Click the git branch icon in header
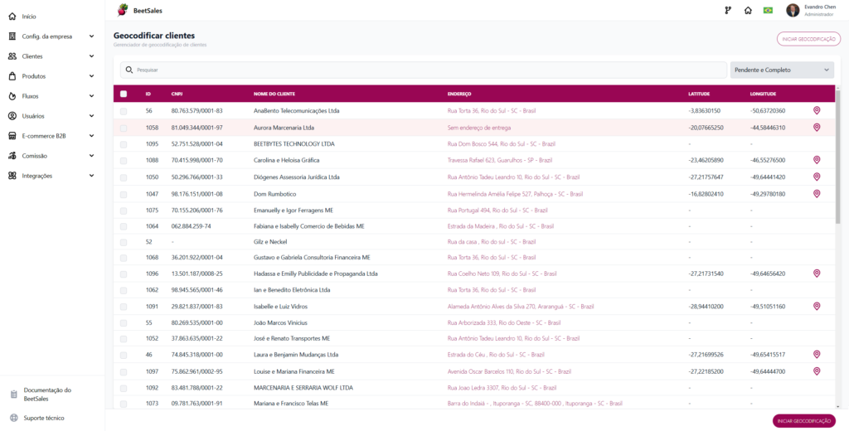 [728, 10]
